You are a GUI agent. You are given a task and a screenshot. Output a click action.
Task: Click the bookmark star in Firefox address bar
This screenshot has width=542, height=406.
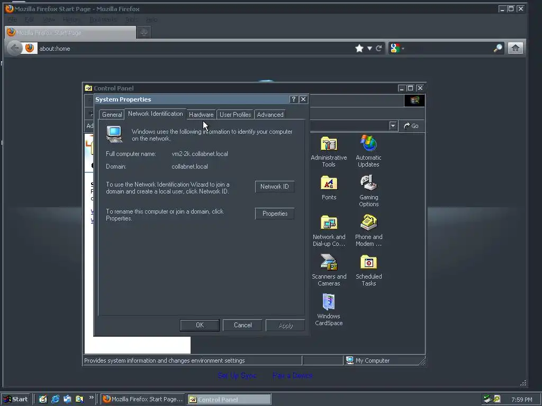pyautogui.click(x=359, y=48)
